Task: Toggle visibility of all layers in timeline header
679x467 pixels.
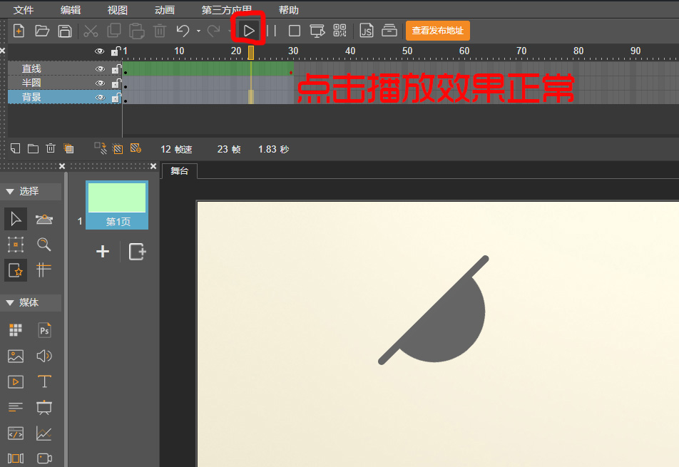Action: [x=100, y=51]
